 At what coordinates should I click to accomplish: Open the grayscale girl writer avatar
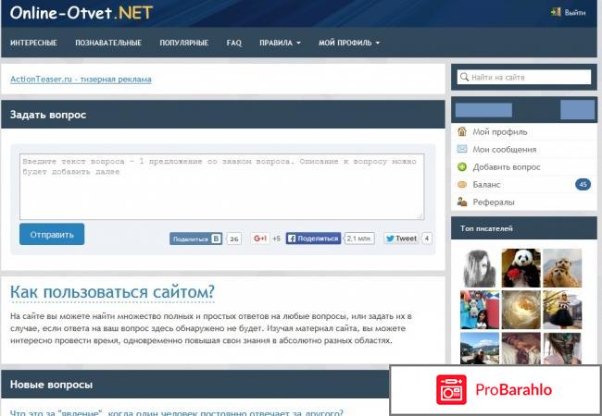pos(480,268)
